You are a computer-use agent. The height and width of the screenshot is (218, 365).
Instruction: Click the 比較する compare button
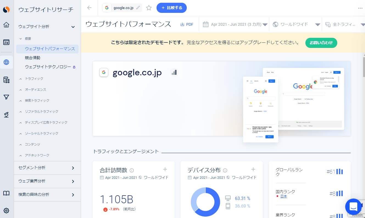(x=172, y=8)
